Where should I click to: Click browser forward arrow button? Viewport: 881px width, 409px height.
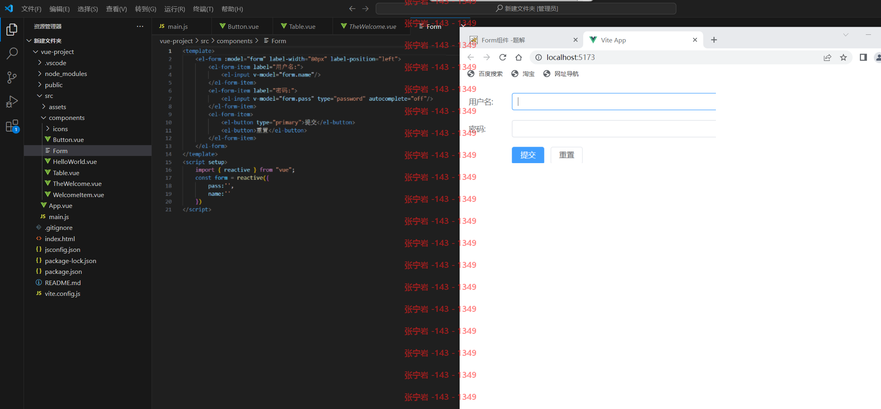486,58
